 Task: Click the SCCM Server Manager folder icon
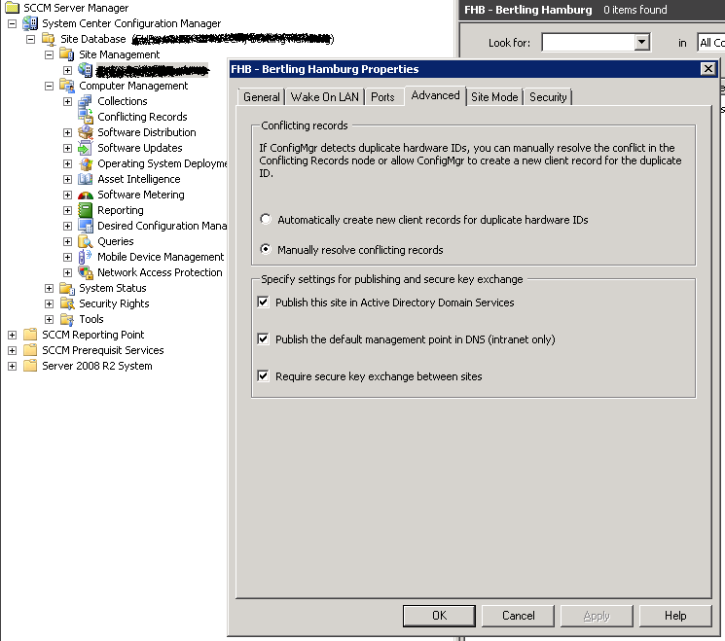(x=12, y=8)
